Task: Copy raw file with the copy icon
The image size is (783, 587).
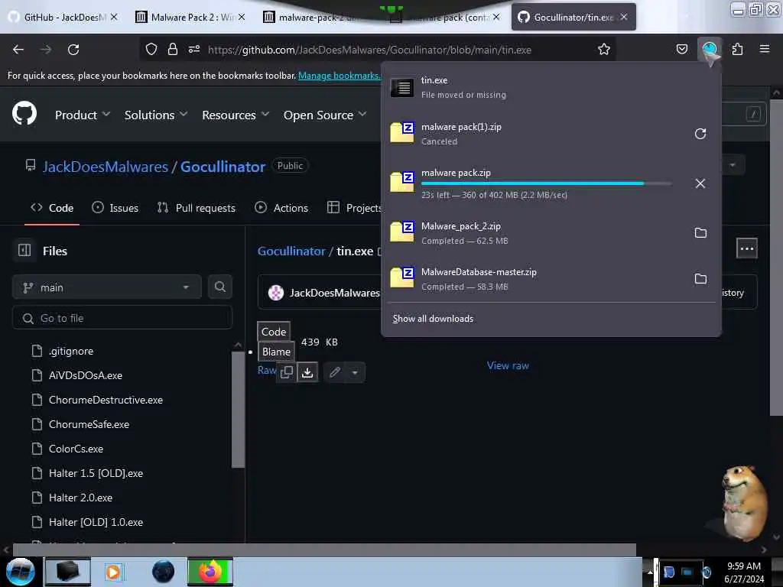Action: pos(287,372)
